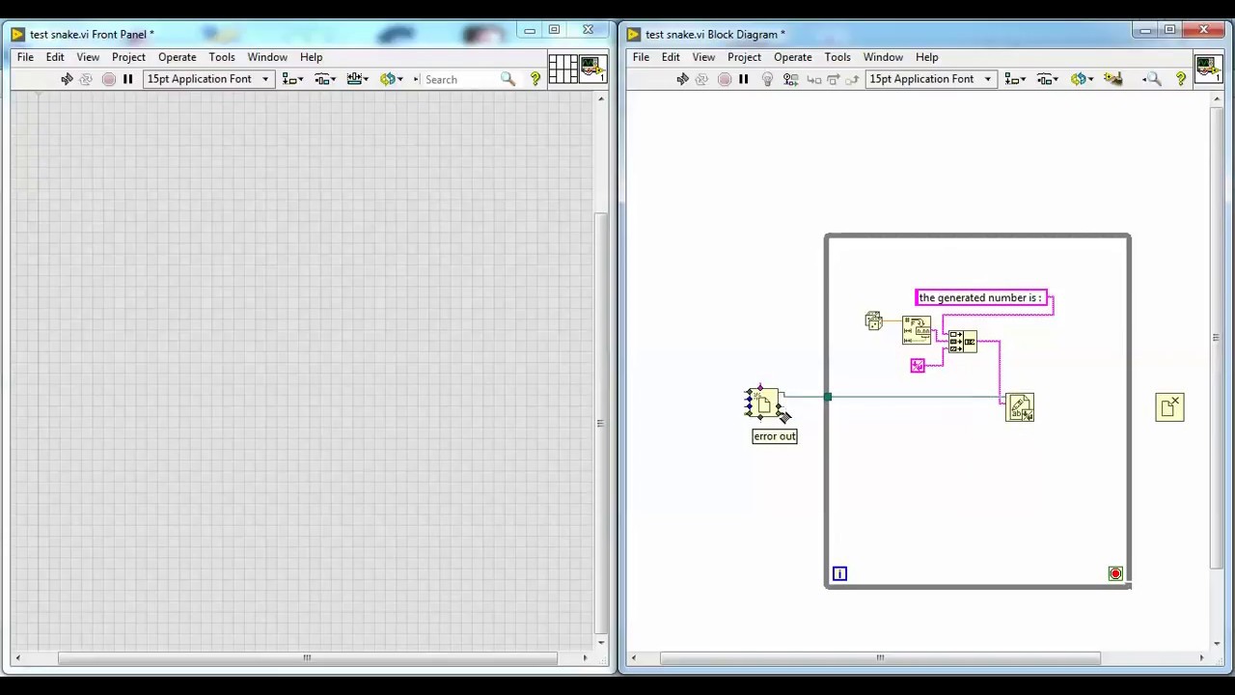Open Window menu in Block Diagram

click(x=883, y=57)
